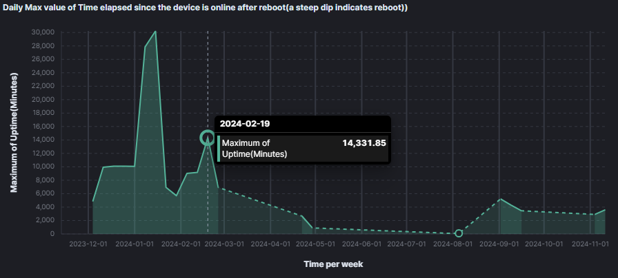Click the Maximum of Uptime(Minutes) tooltip label

tap(255, 148)
